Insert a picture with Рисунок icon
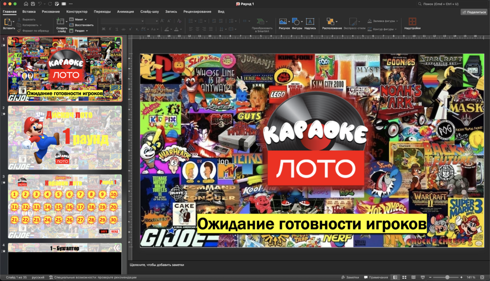 [283, 21]
